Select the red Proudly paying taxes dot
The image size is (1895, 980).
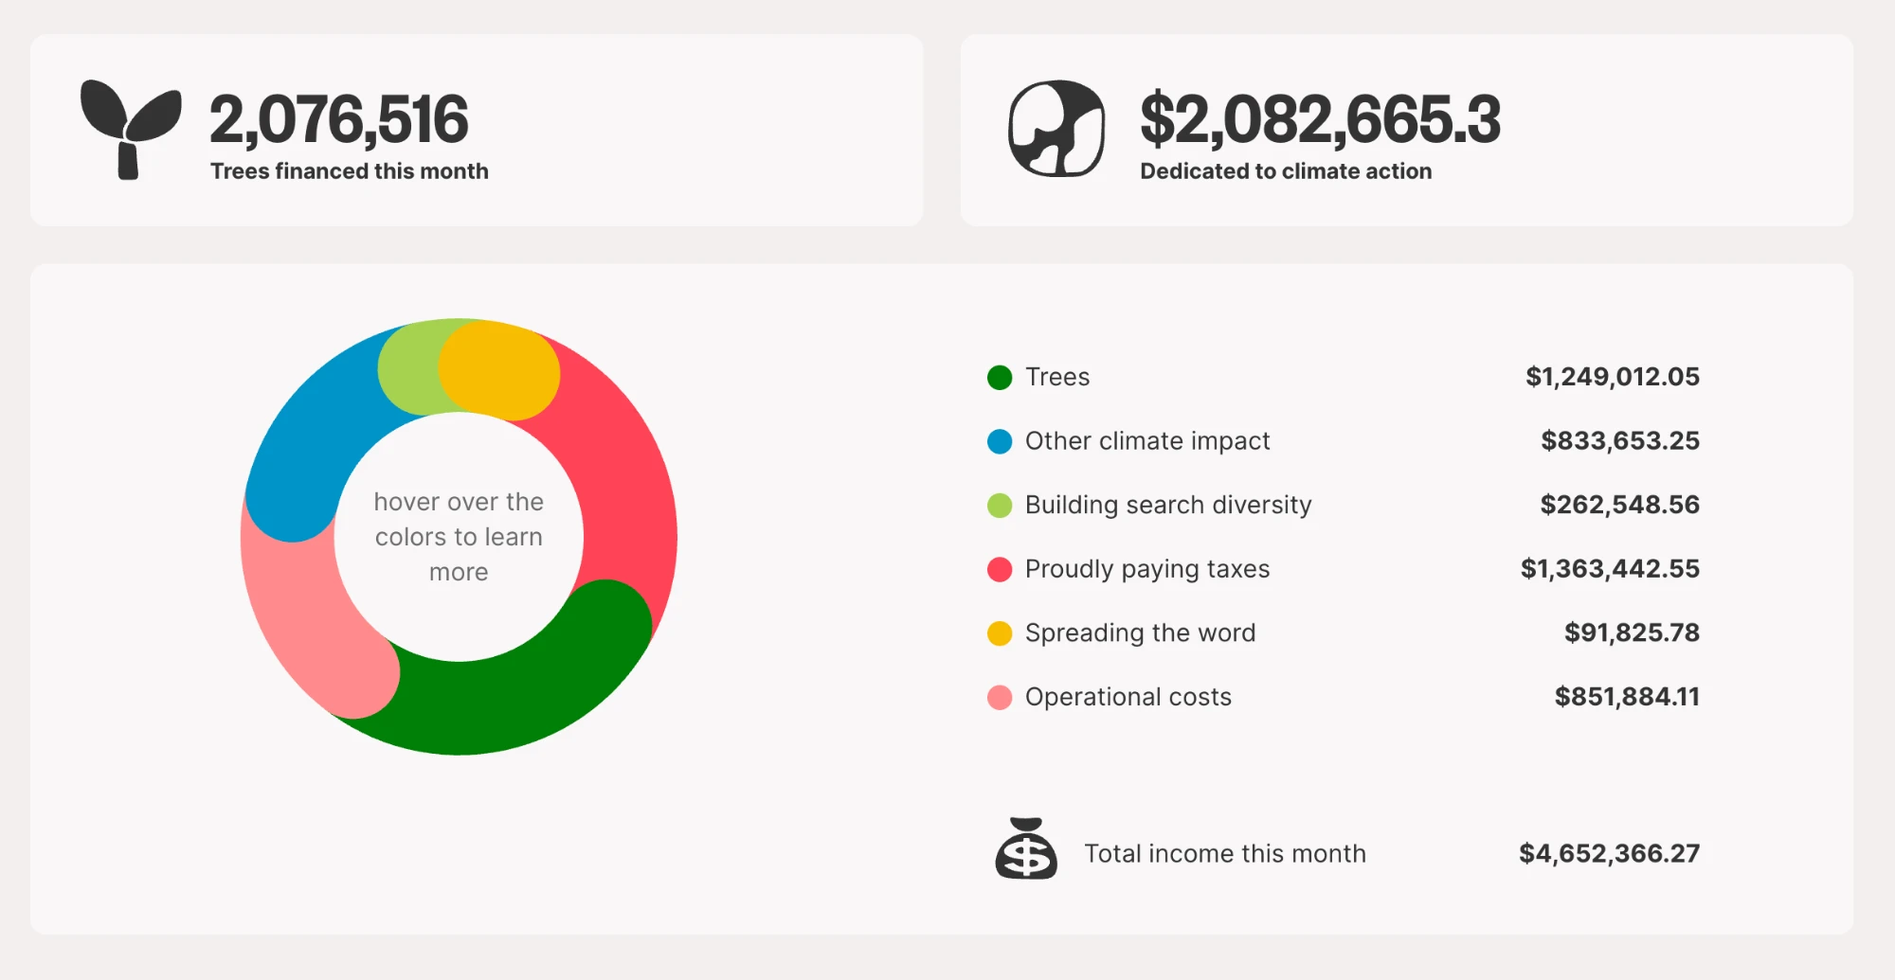1000,569
